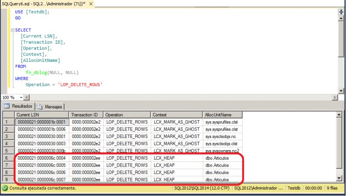Click LCX_MARK_AS_GHOST cell in row 3

[177, 136]
